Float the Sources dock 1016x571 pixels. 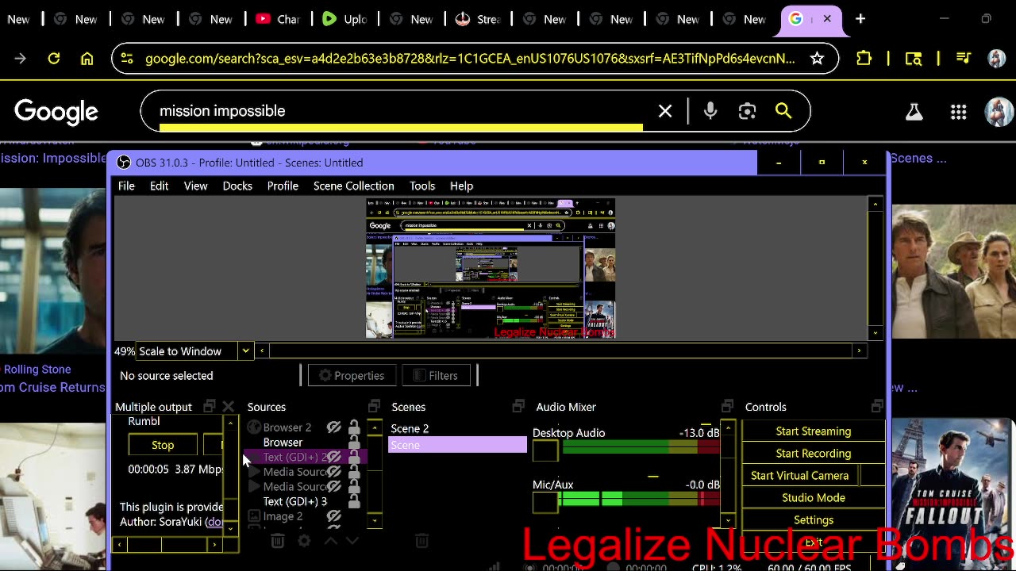click(374, 406)
